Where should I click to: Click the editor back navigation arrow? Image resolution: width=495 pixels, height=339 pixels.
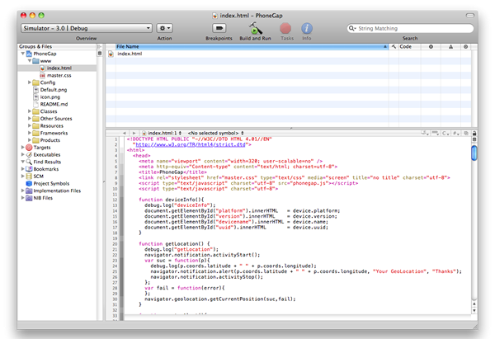pyautogui.click(x=125, y=133)
